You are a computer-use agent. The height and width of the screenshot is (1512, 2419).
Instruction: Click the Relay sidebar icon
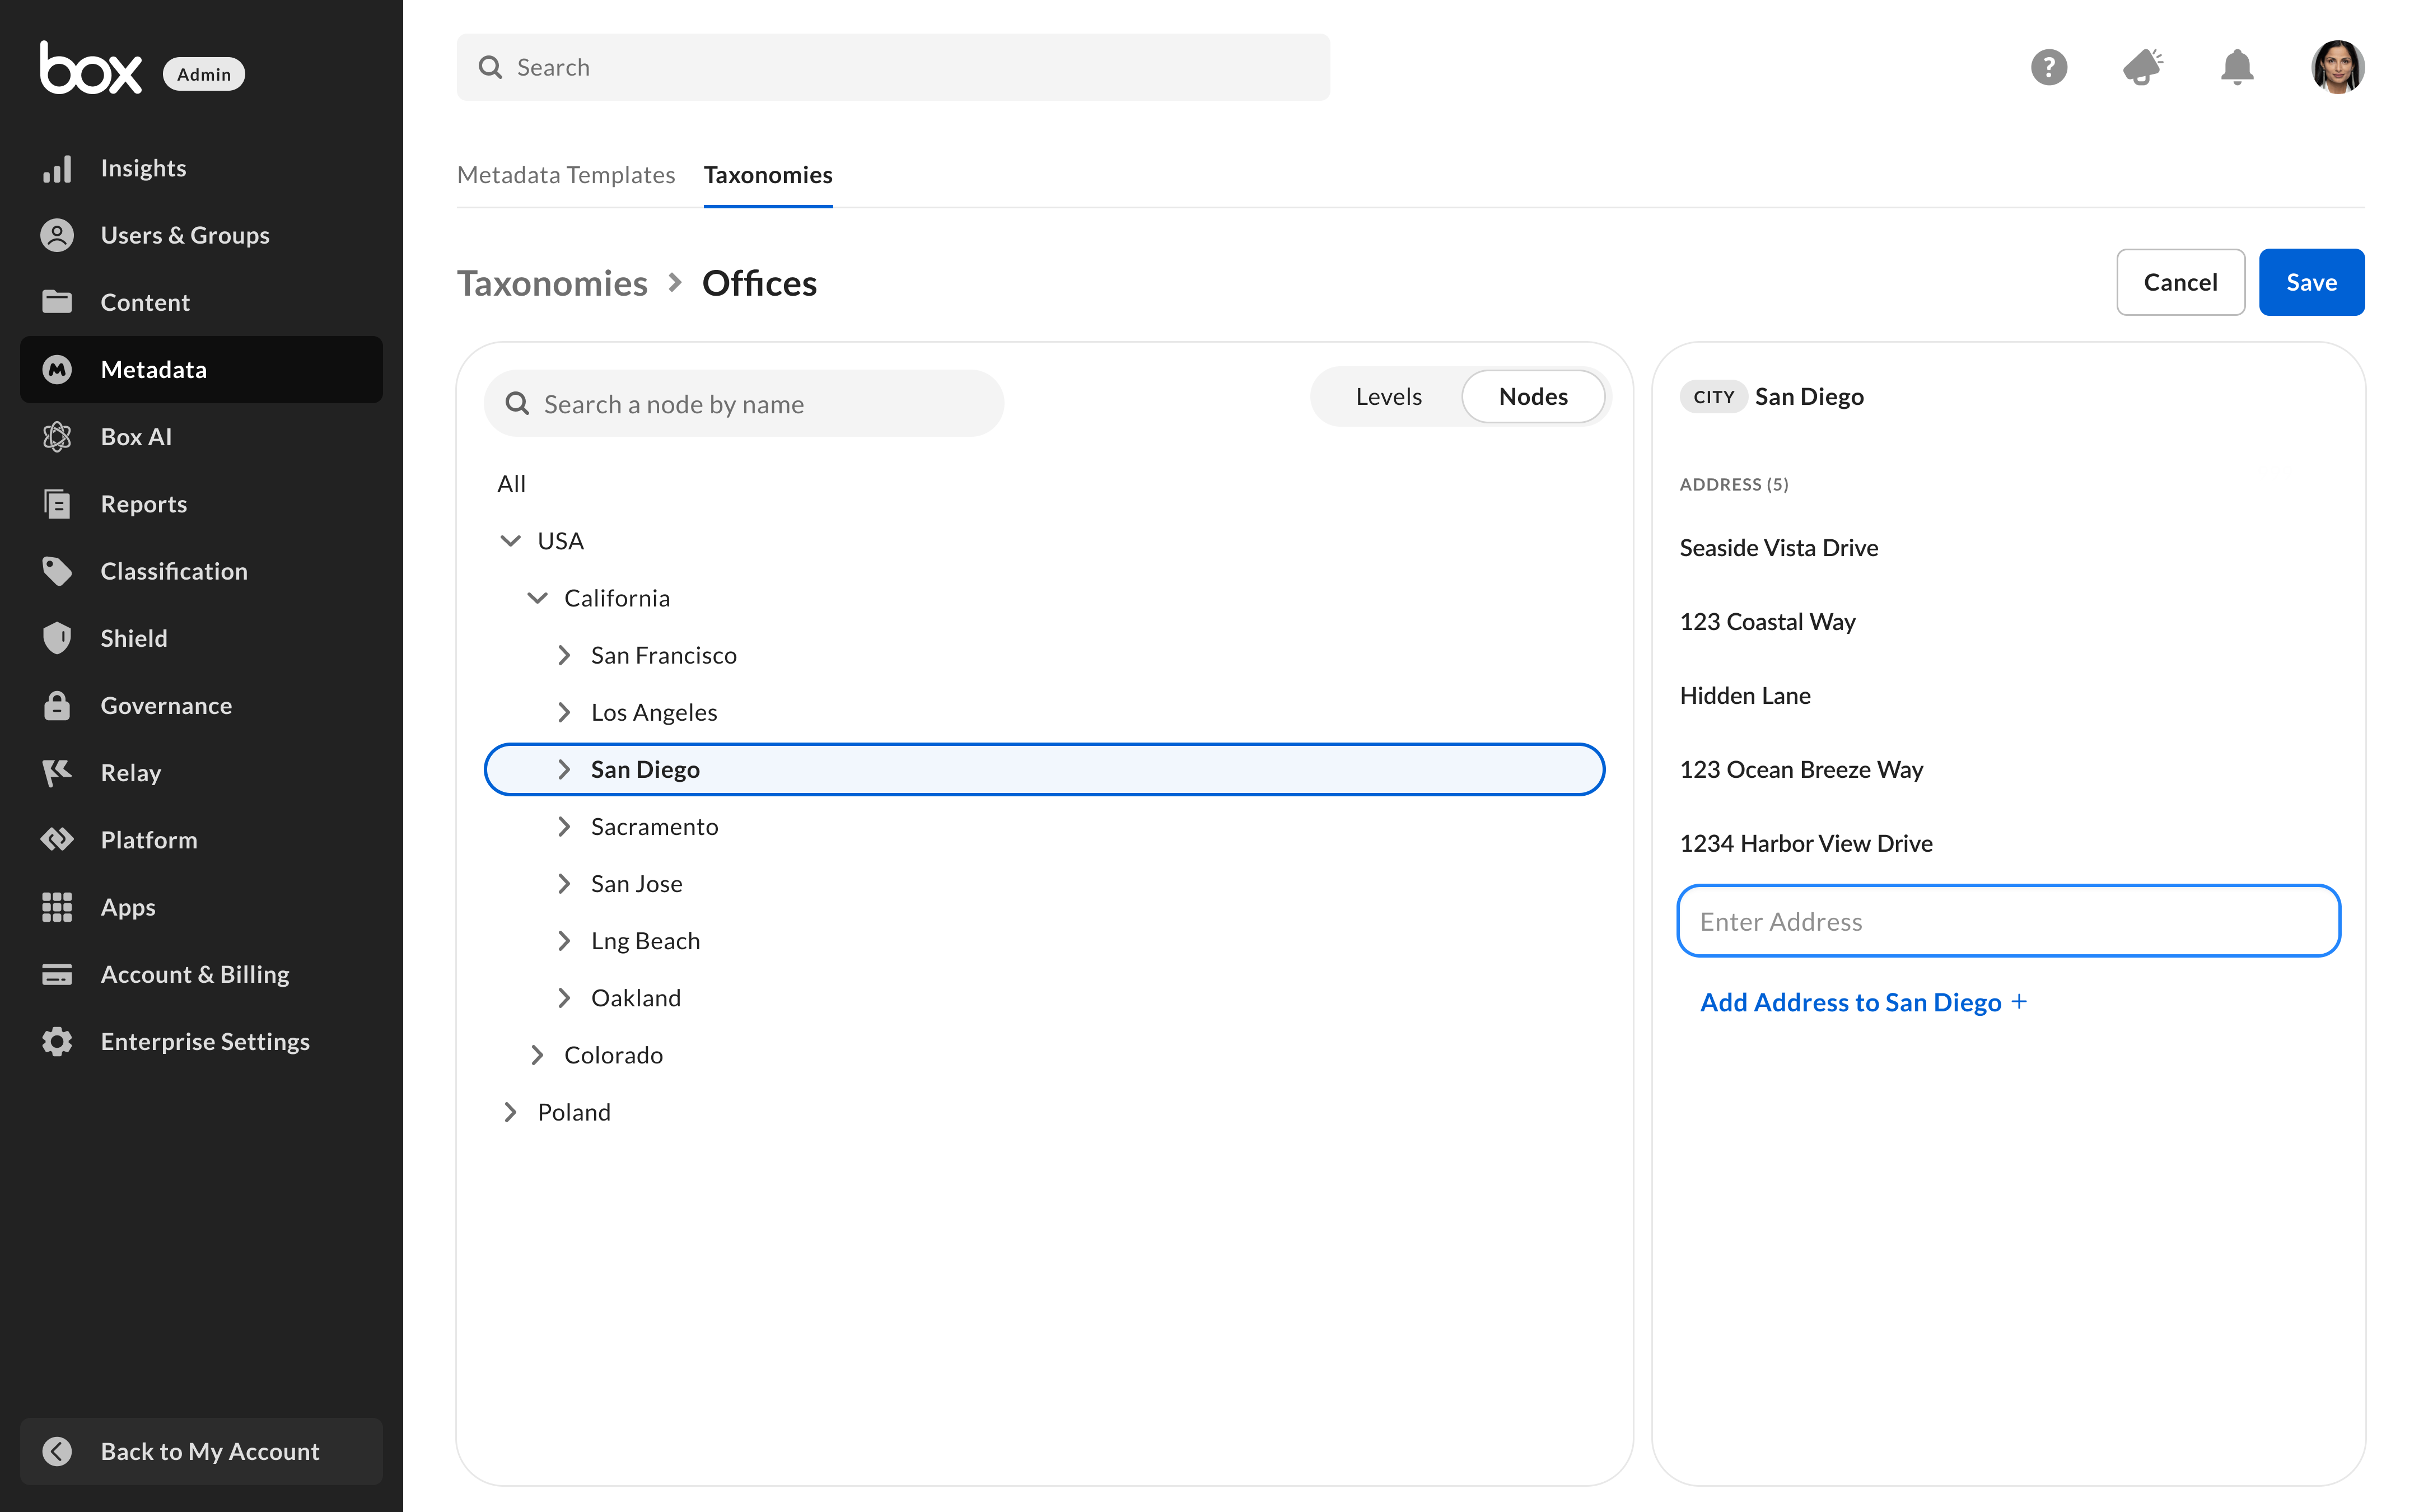[x=57, y=772]
